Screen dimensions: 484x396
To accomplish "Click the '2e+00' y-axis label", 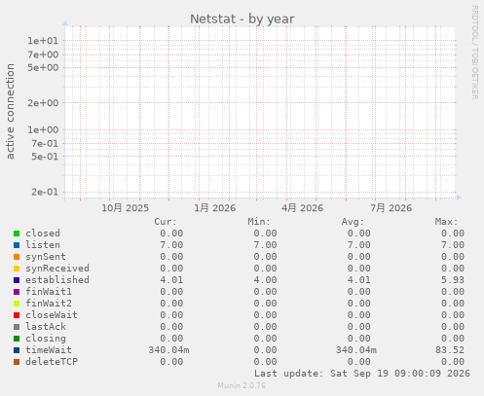I will (43, 103).
